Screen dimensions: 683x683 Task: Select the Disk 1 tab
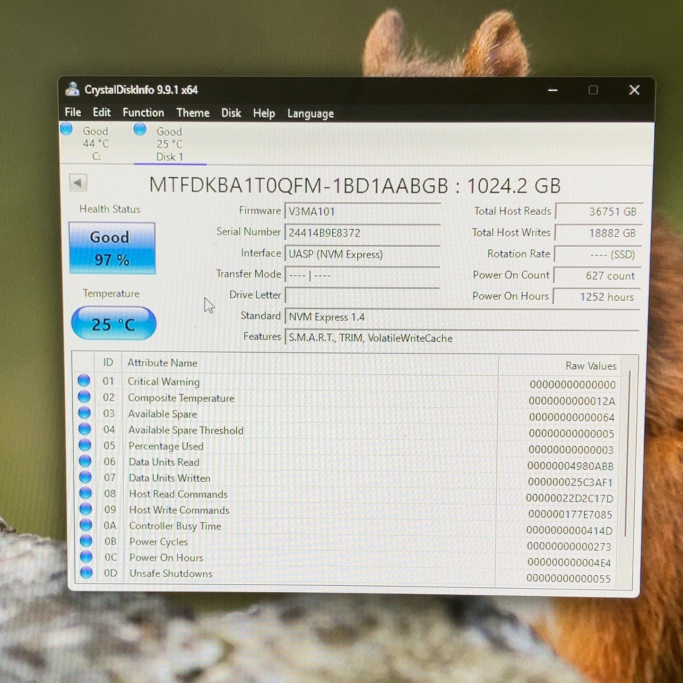coord(170,144)
